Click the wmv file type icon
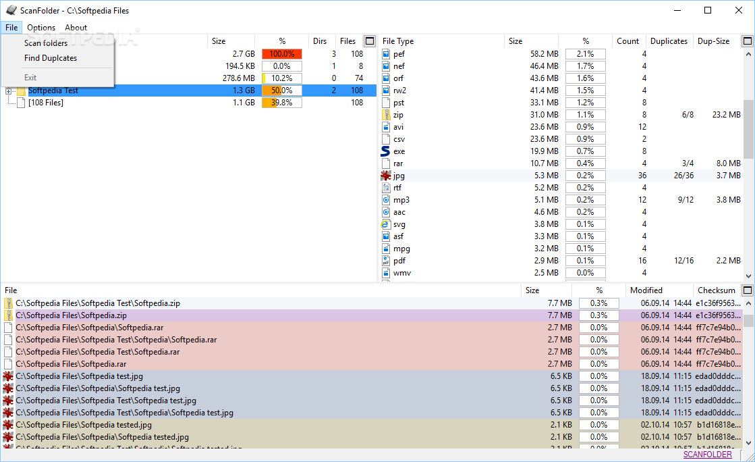The height and width of the screenshot is (462, 755). click(x=386, y=273)
